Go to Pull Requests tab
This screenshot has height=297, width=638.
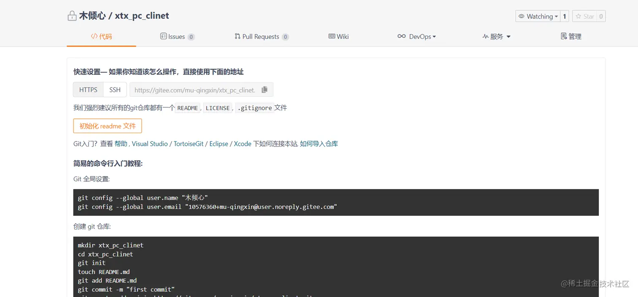[262, 37]
